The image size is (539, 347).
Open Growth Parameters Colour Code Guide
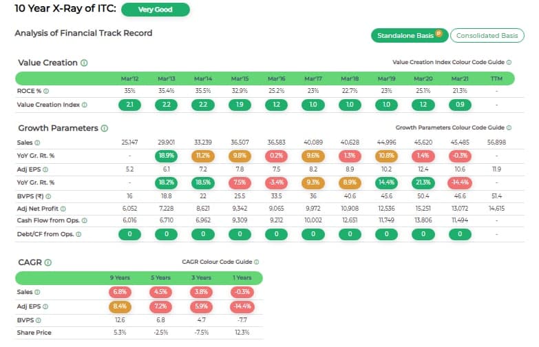click(453, 128)
